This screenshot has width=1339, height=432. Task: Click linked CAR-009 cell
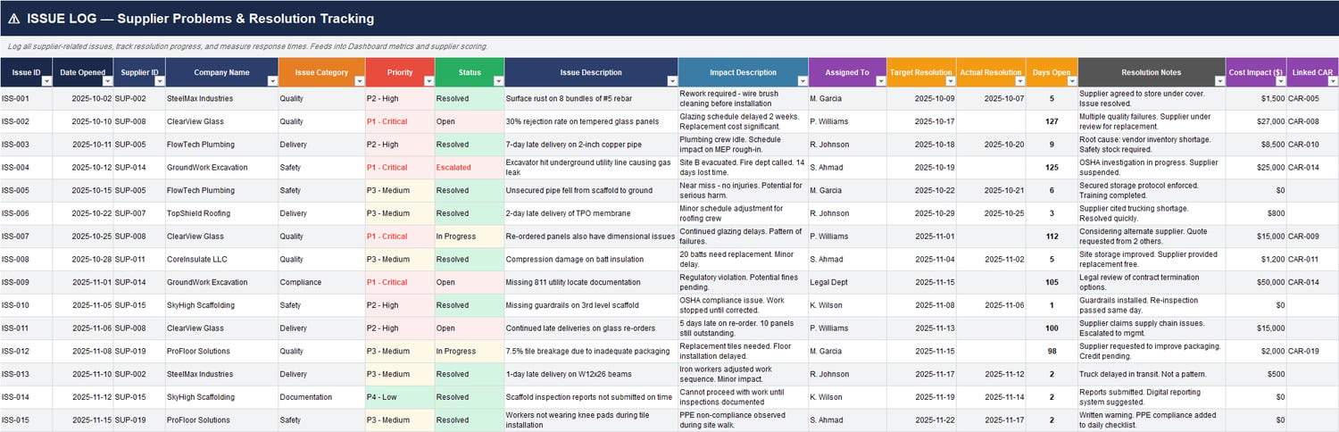click(x=1313, y=237)
